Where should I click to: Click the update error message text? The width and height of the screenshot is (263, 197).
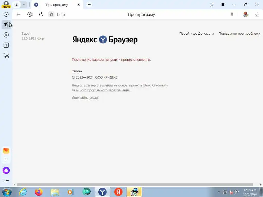(x=111, y=60)
